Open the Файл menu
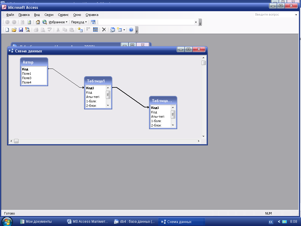The height and width of the screenshot is (226, 301). tap(10, 15)
